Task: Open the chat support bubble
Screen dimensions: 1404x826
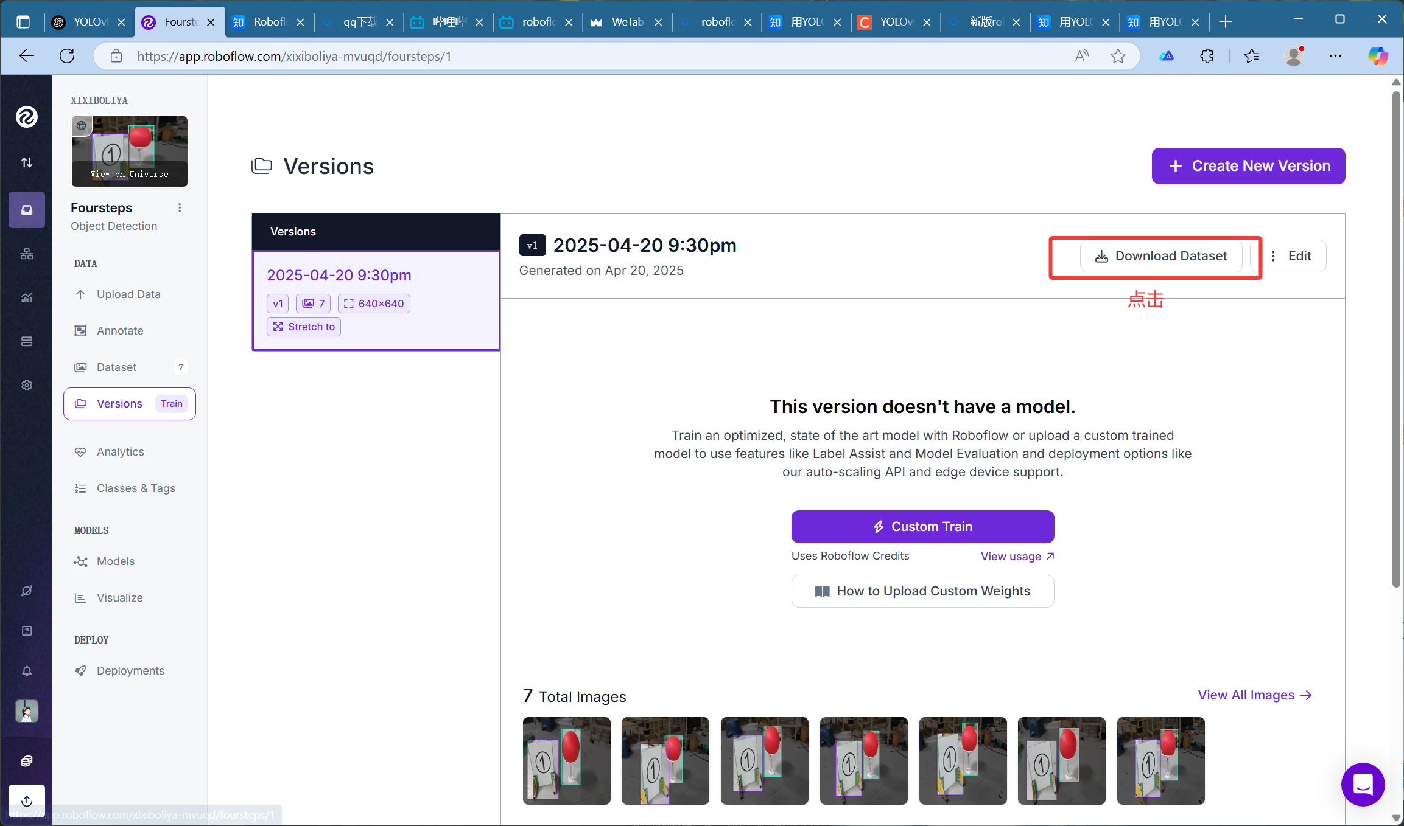Action: [x=1363, y=785]
